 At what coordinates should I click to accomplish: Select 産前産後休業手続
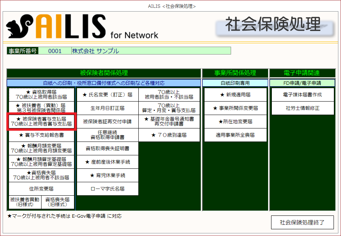click(107, 162)
